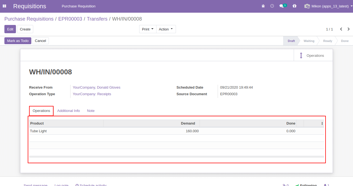Screen dimensions: 353x186
Task: Click the Following button in chatter
Action: (x=306, y=185)
